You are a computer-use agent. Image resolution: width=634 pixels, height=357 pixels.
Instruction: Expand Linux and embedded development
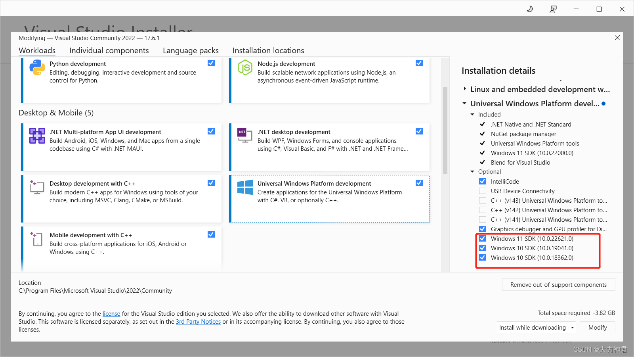[465, 89]
